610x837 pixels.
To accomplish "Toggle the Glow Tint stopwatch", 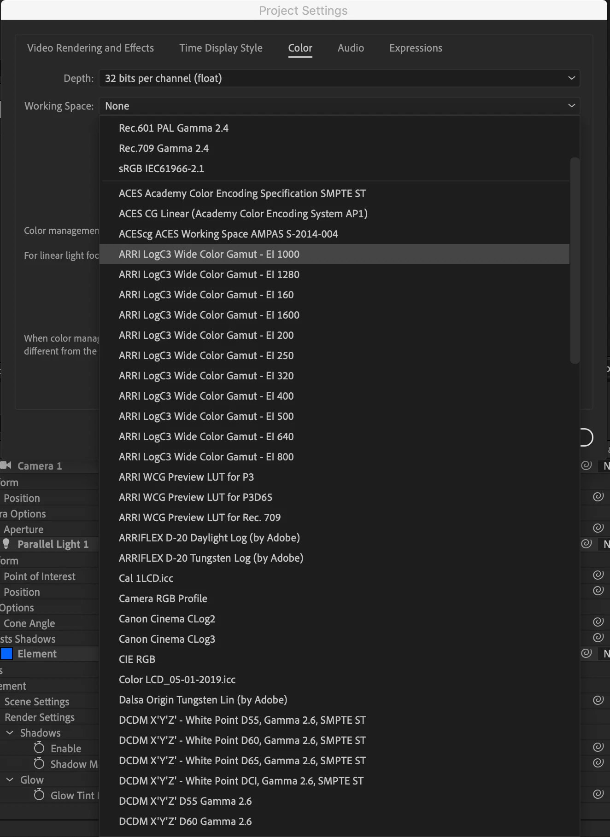I will tap(39, 795).
